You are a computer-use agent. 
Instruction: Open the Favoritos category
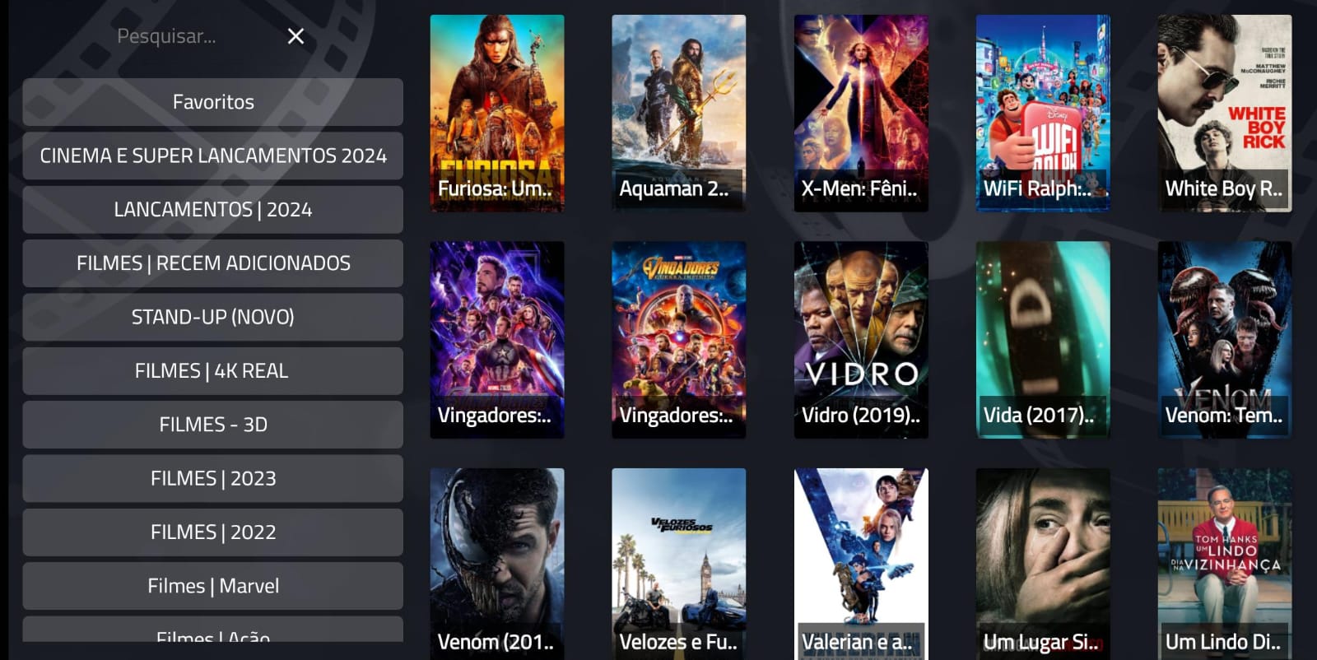click(x=213, y=102)
